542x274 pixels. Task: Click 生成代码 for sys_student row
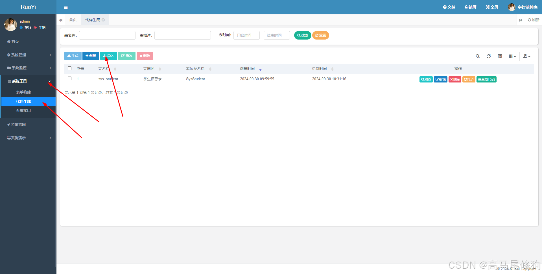[x=486, y=79]
